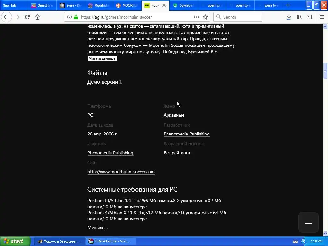
Task: Click the scrollbar up arrow
Action: (x=325, y=26)
